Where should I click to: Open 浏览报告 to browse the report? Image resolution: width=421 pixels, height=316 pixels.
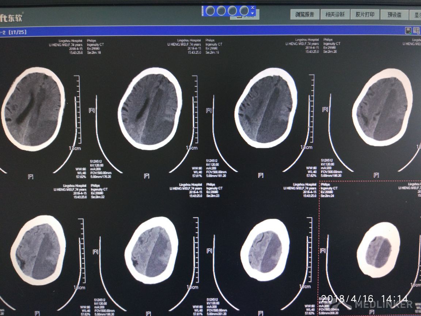point(305,15)
